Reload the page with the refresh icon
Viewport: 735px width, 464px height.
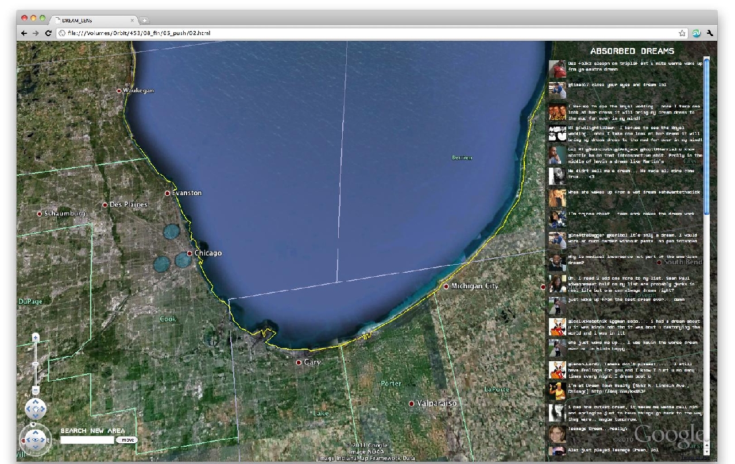click(x=48, y=33)
